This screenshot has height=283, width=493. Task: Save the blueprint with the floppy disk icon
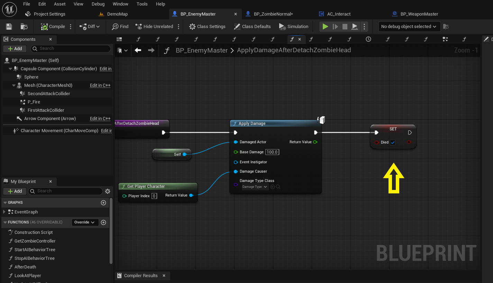[9, 27]
